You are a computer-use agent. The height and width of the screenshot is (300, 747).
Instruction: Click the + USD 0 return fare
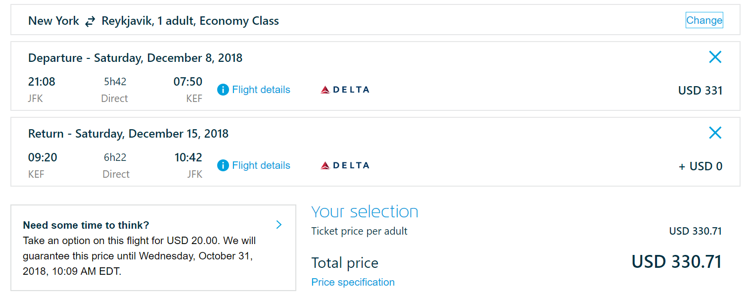(700, 166)
